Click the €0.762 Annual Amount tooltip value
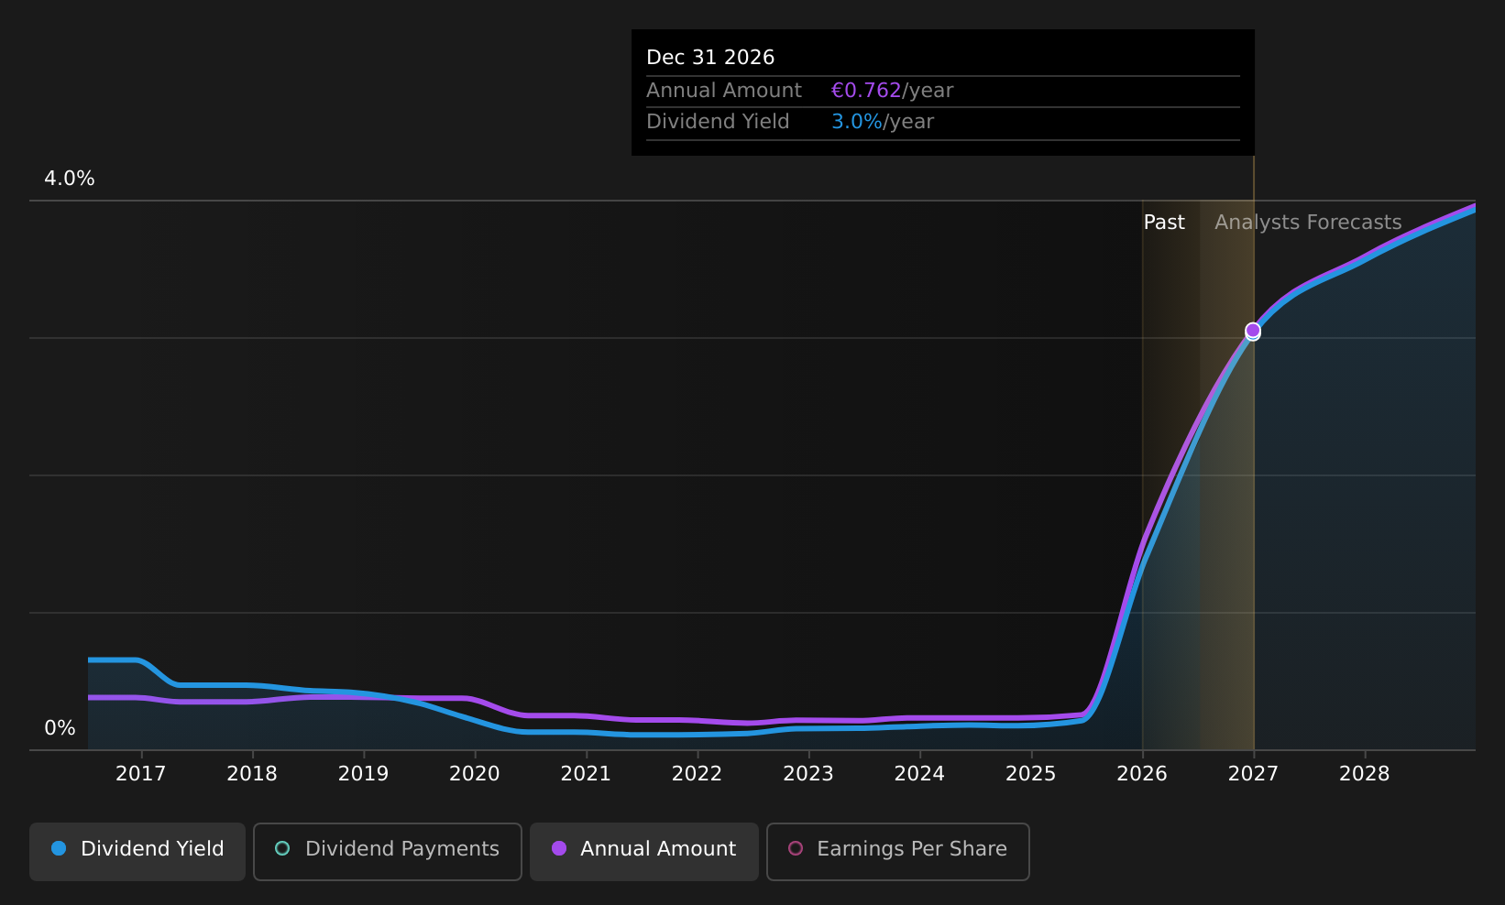 (x=866, y=91)
